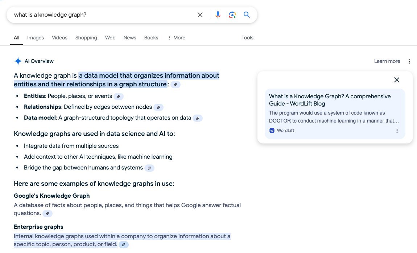417x253 pixels.
Task: Switch to the Images tab
Action: (36, 38)
